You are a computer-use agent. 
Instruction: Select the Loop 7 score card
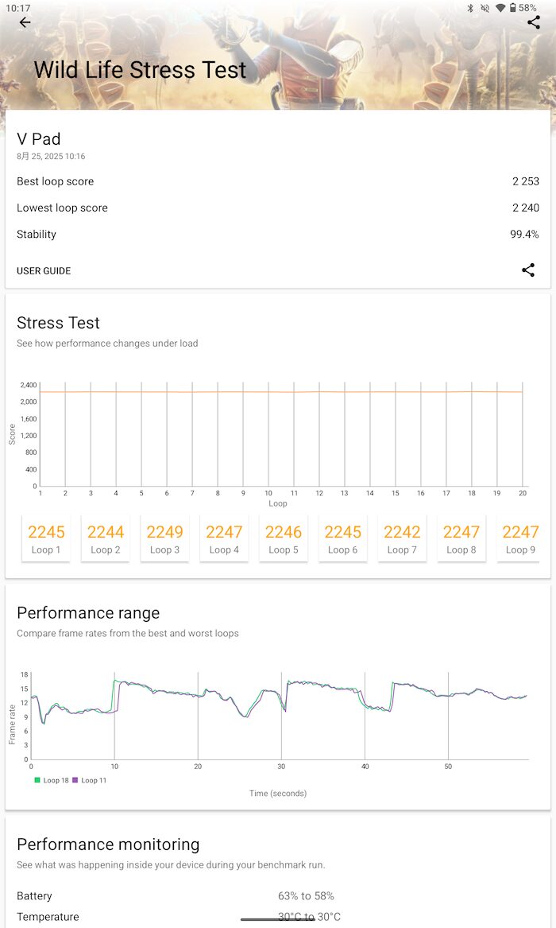click(x=403, y=538)
